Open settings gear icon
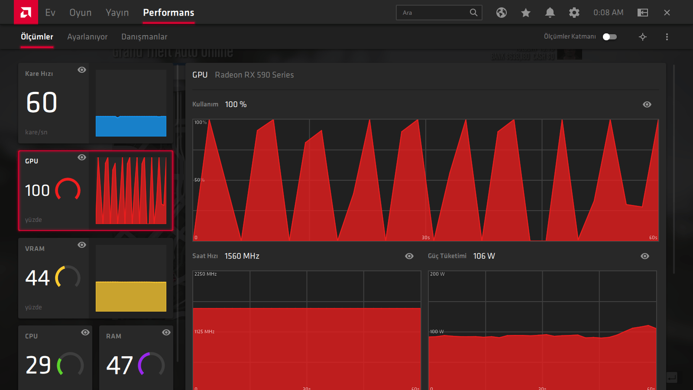Viewport: 693px width, 390px height. click(x=574, y=13)
